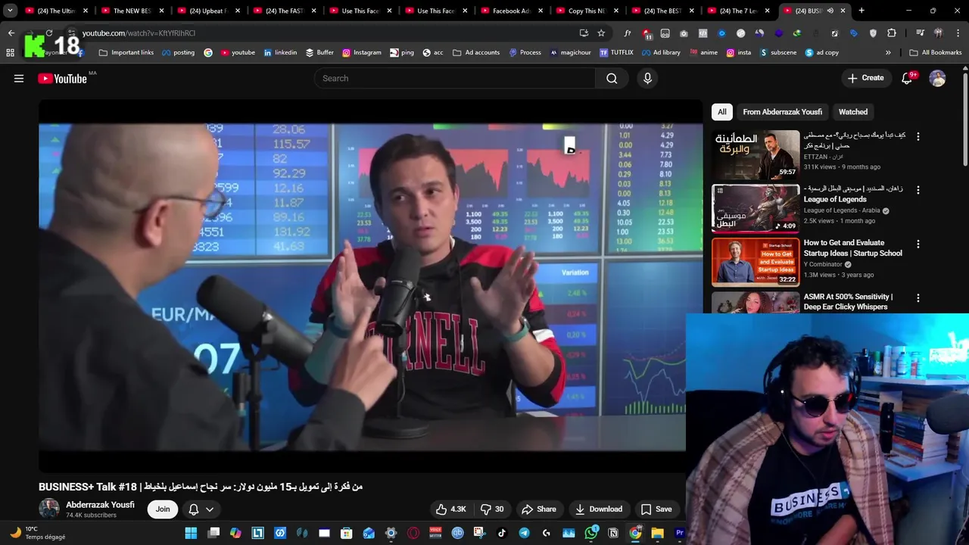The width and height of the screenshot is (969, 545).
Task: Open TikTok from the taskbar
Action: click(502, 533)
